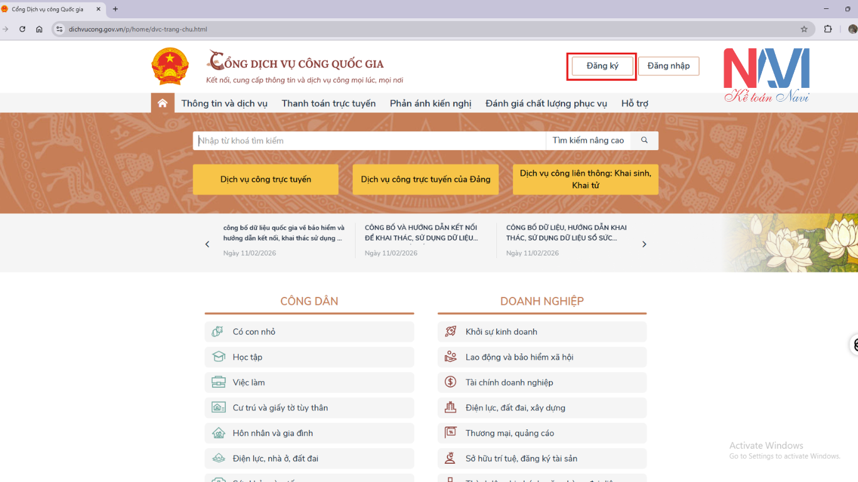Click the Đăng ký button
This screenshot has height=482, width=858.
pos(602,66)
